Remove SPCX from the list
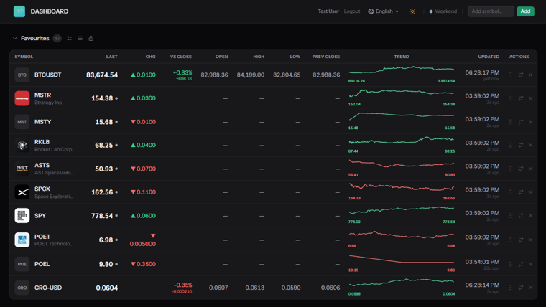 pos(531,192)
